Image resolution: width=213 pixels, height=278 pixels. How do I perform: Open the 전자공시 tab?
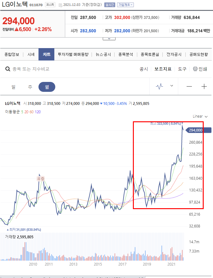point(174,54)
